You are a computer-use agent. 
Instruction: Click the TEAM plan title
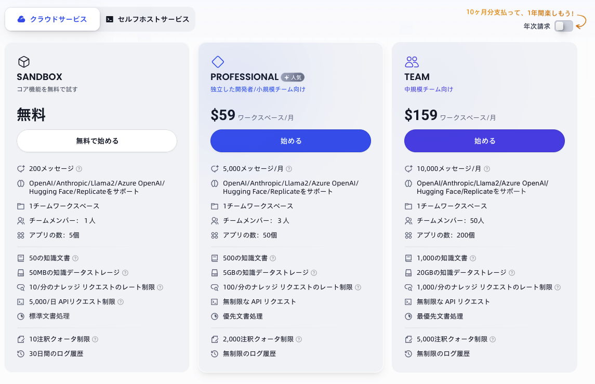click(417, 77)
